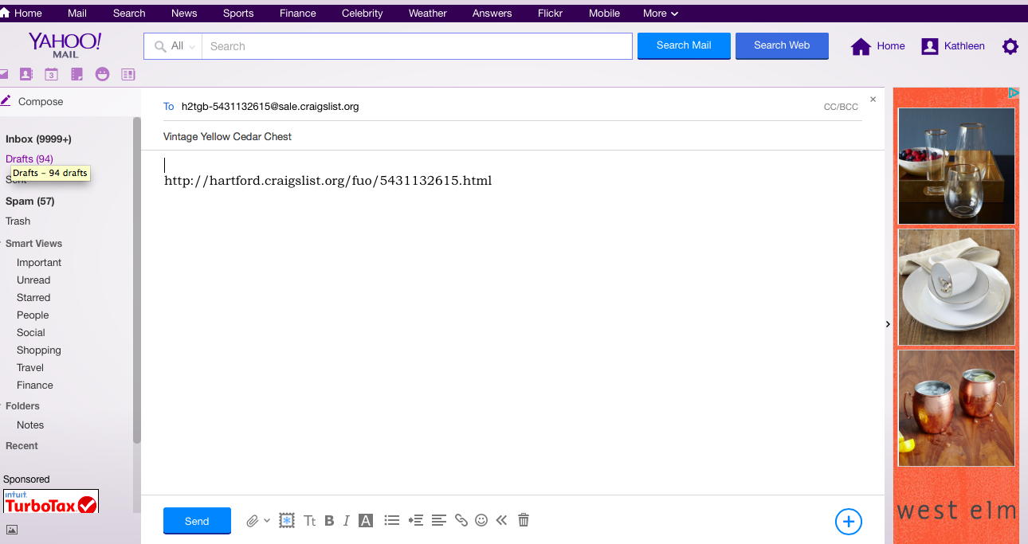Open the Messenger smiley icon
This screenshot has height=544, width=1028.
pyautogui.click(x=102, y=74)
